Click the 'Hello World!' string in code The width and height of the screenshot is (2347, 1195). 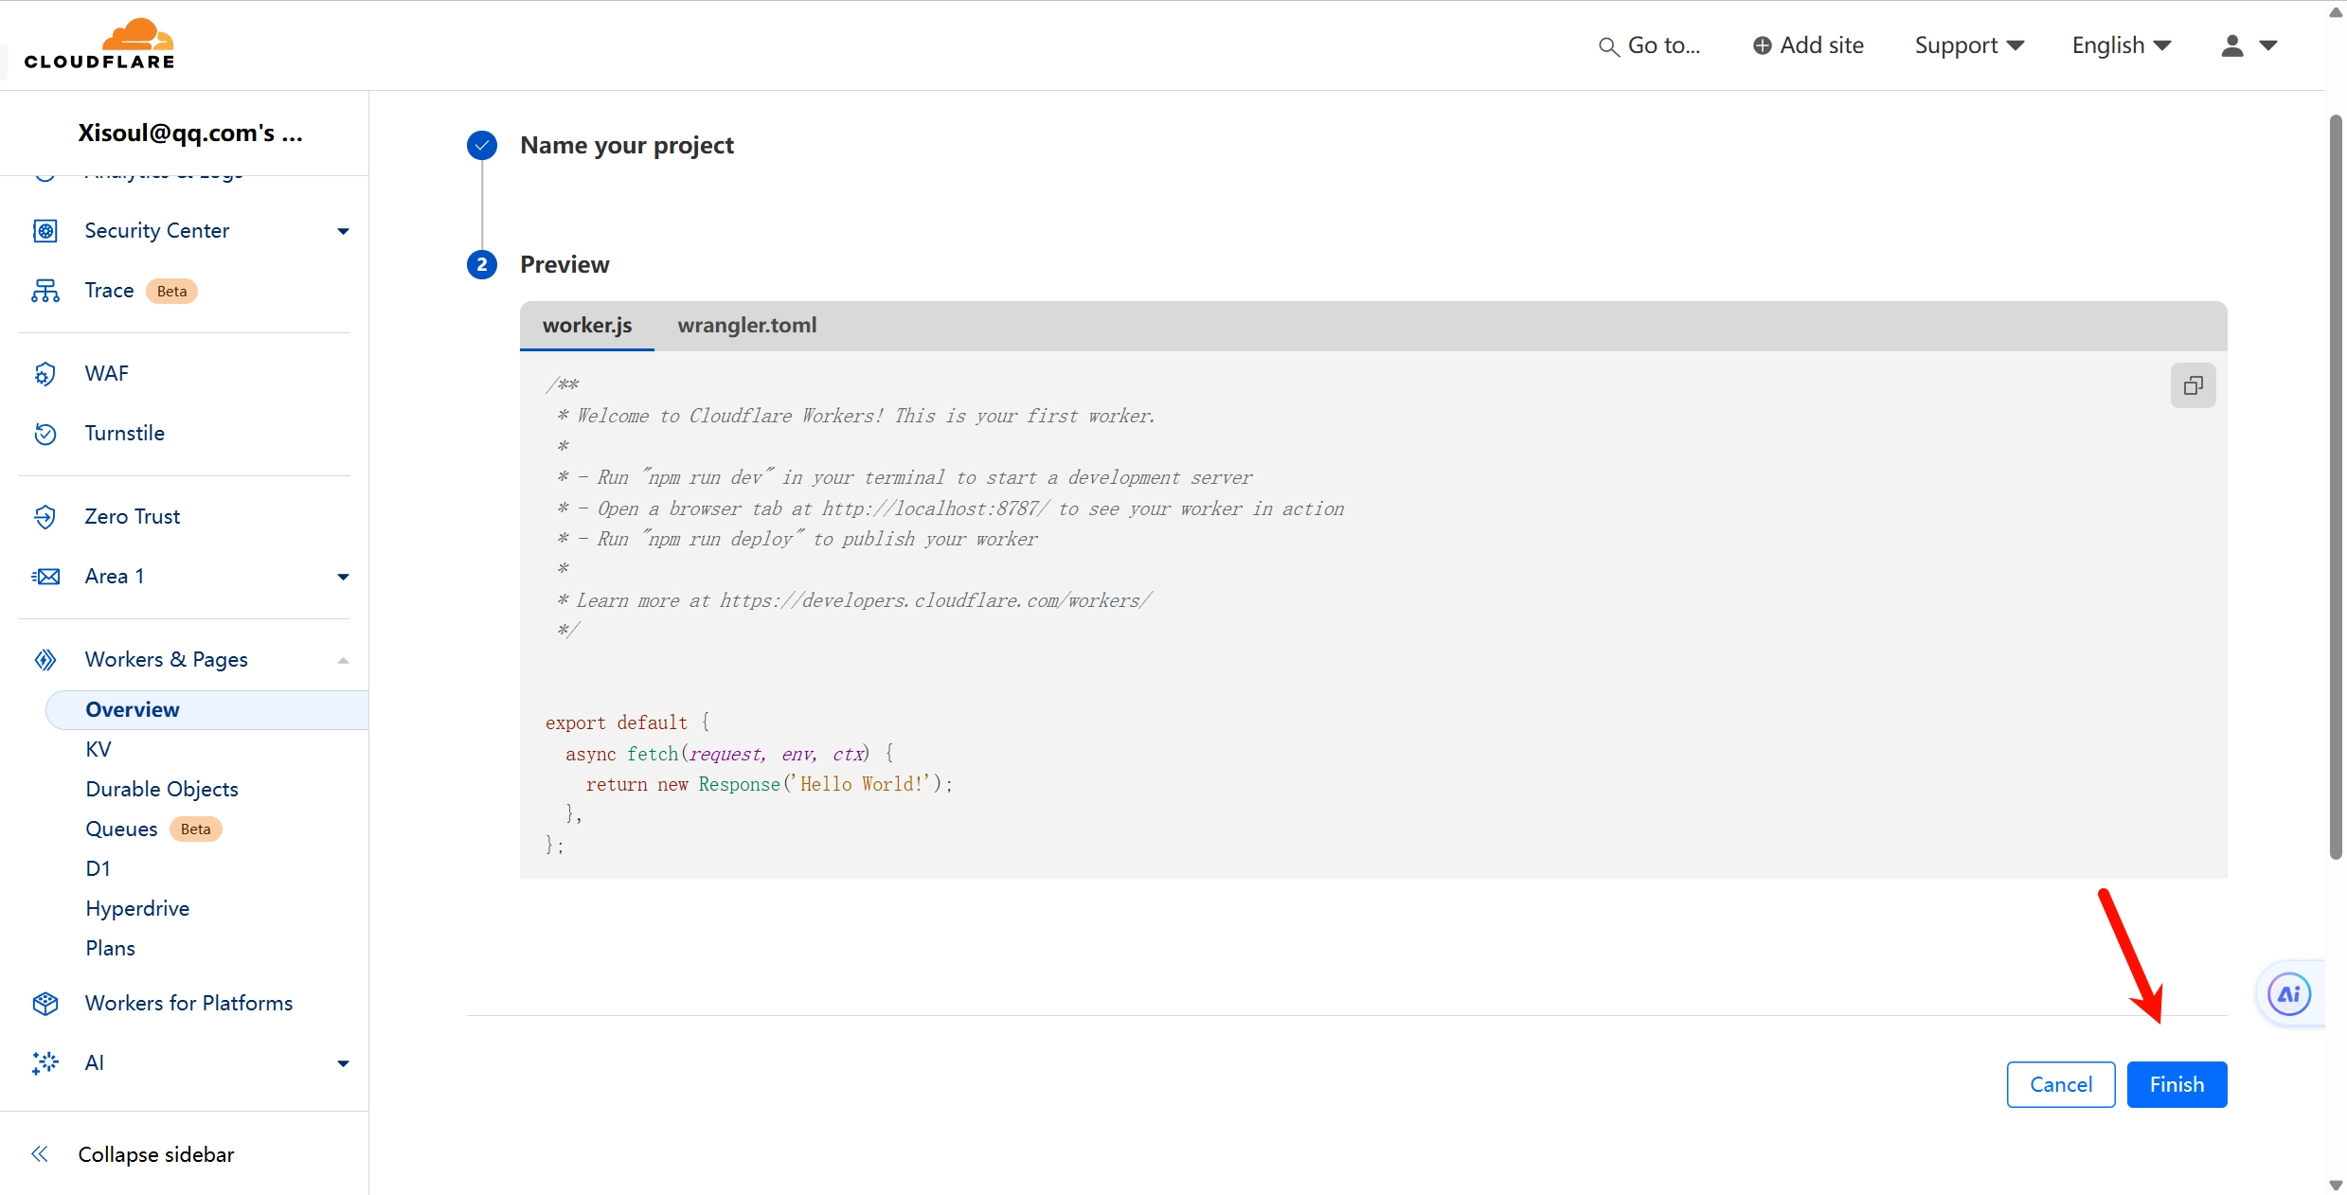pos(861,784)
